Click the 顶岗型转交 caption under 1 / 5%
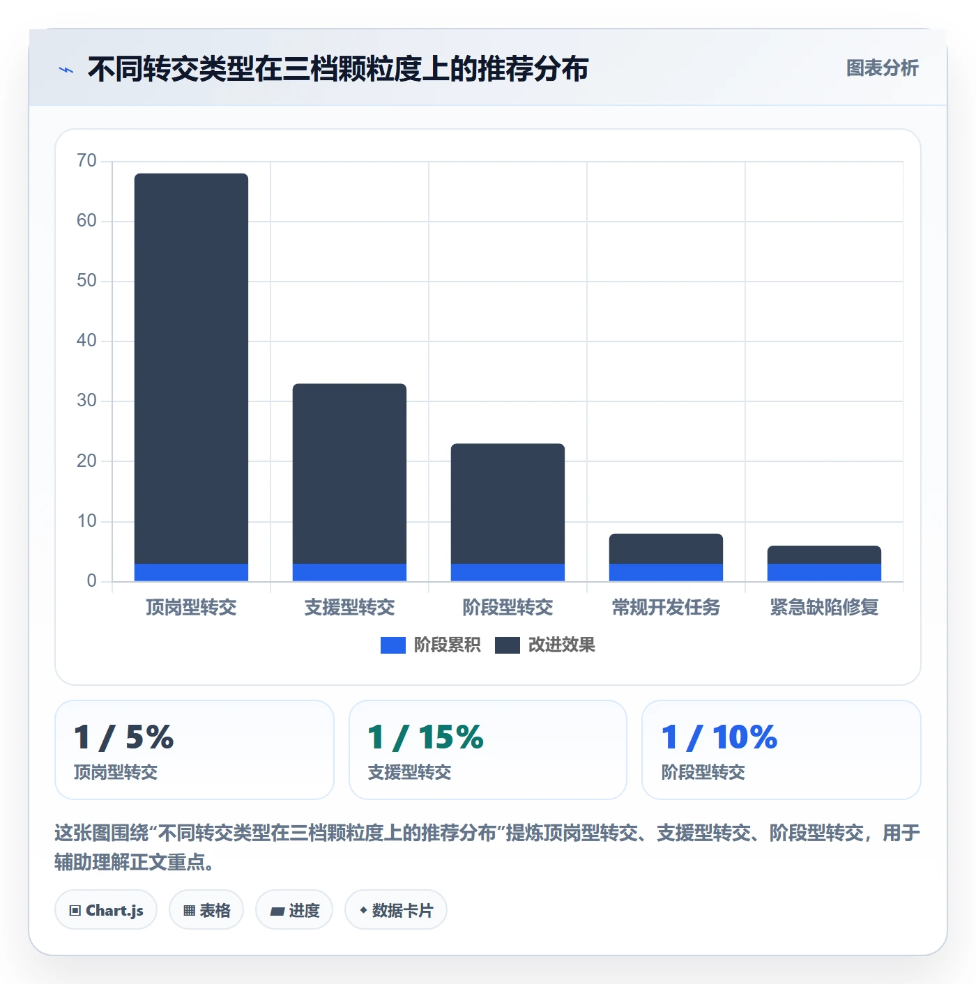This screenshot has height=984, width=976. click(116, 772)
